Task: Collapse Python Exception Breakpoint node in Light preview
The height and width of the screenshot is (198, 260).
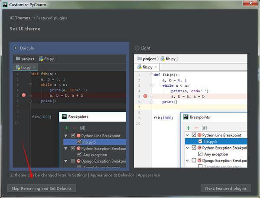Action: [x=187, y=148]
